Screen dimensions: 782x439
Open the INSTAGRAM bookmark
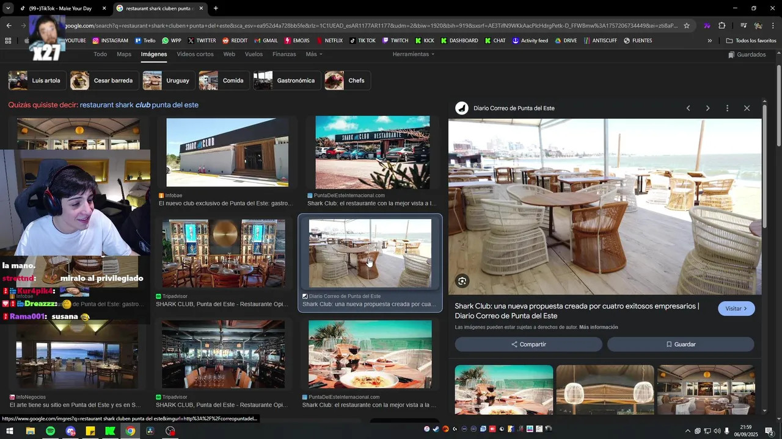pyautogui.click(x=111, y=41)
